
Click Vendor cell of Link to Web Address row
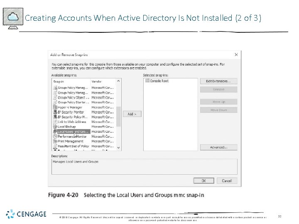103,122
